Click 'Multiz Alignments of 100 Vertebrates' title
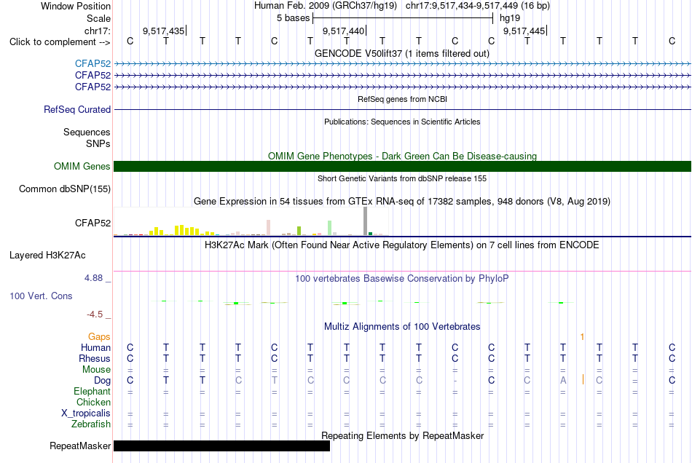Viewport: 692px width, 463px height. (402, 326)
